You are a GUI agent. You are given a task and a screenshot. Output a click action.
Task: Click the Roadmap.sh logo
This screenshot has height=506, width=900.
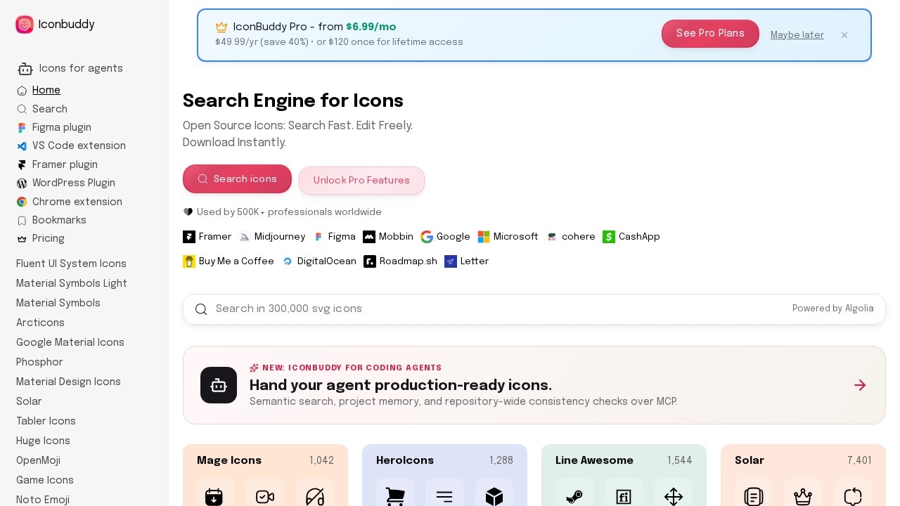tap(370, 261)
